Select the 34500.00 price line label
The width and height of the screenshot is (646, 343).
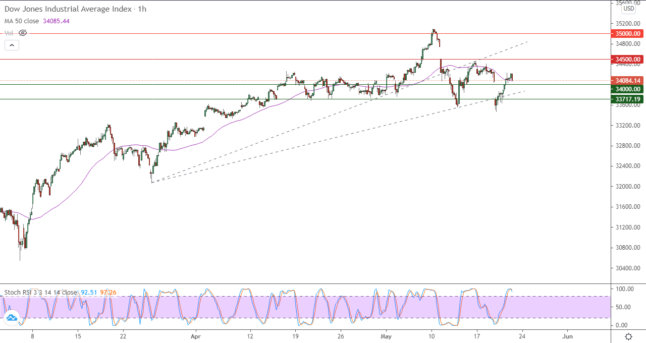627,59
